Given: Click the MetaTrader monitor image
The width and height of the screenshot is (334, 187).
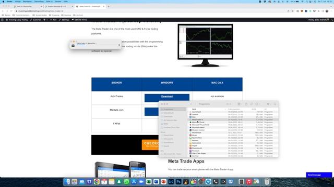Looking at the screenshot, I should pos(205,45).
